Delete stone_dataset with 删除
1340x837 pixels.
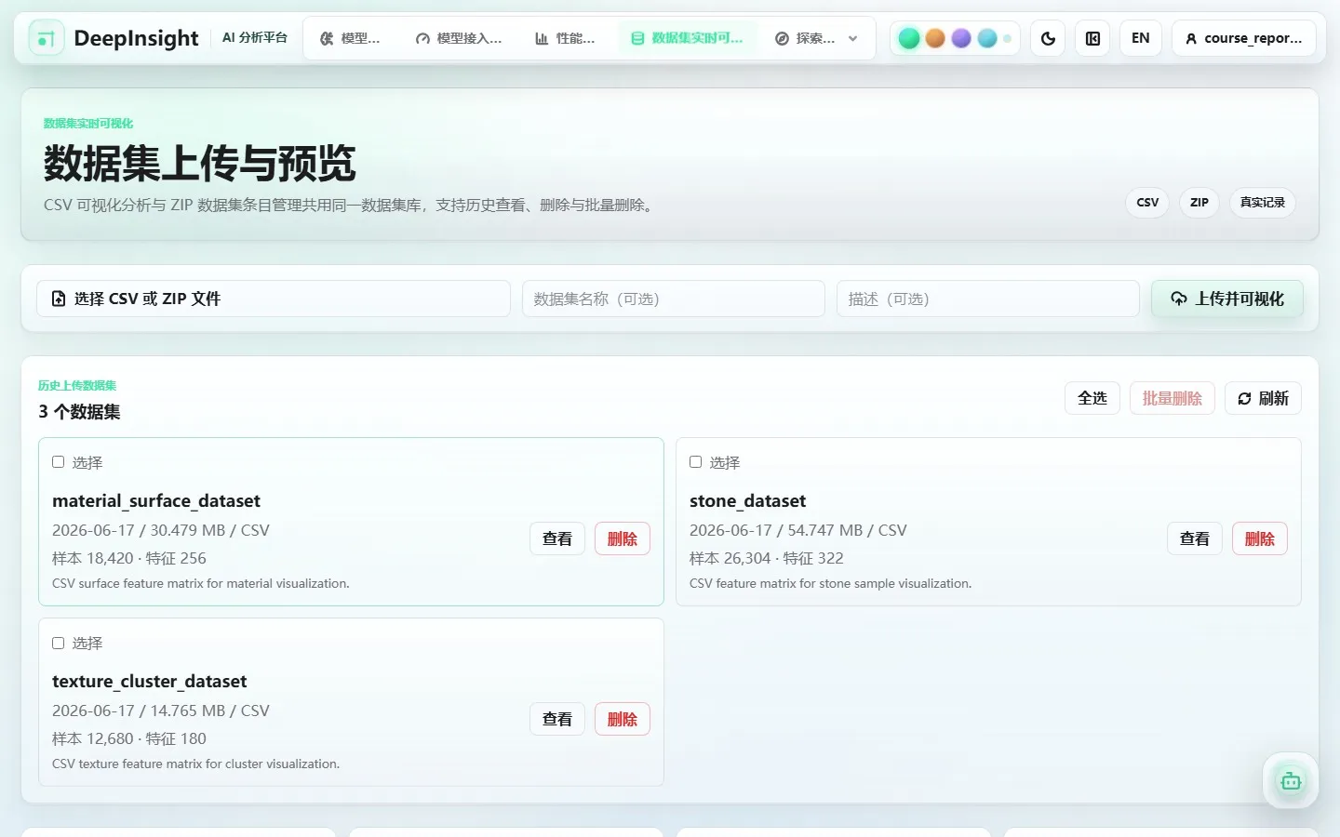1260,538
